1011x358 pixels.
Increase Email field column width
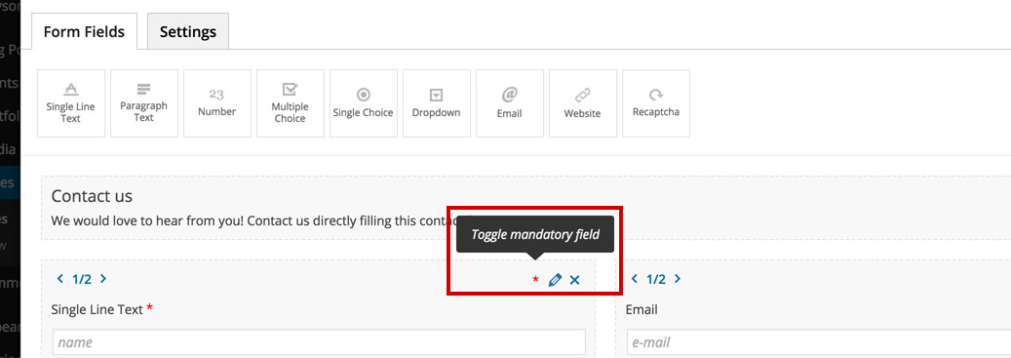click(678, 279)
